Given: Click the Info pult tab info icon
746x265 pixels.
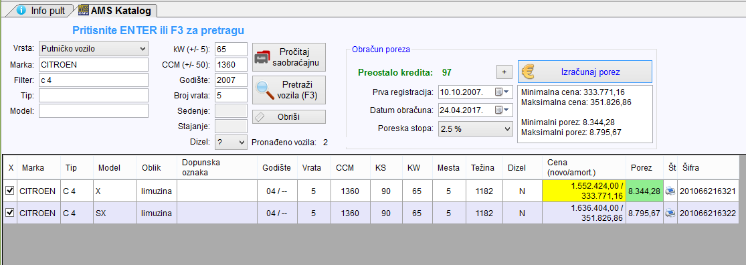Looking at the screenshot, I should pyautogui.click(x=21, y=10).
